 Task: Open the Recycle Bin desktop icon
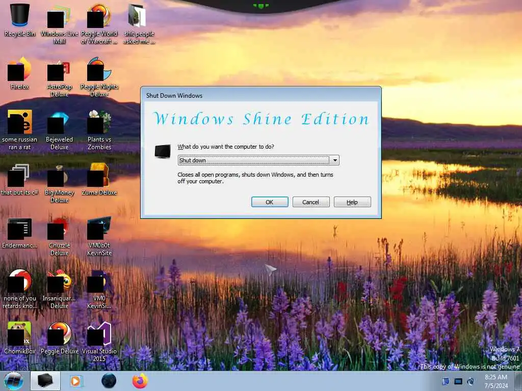pyautogui.click(x=20, y=19)
